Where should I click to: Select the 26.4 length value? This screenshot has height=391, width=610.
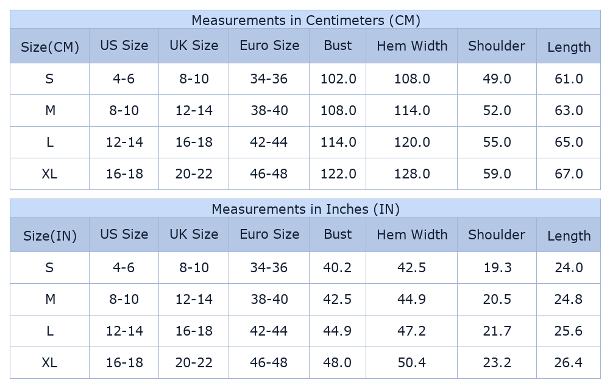pyautogui.click(x=569, y=362)
